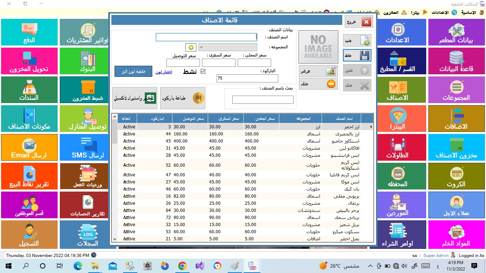
Task: Open Google Chrome from the taskbar
Action: tap(182, 266)
